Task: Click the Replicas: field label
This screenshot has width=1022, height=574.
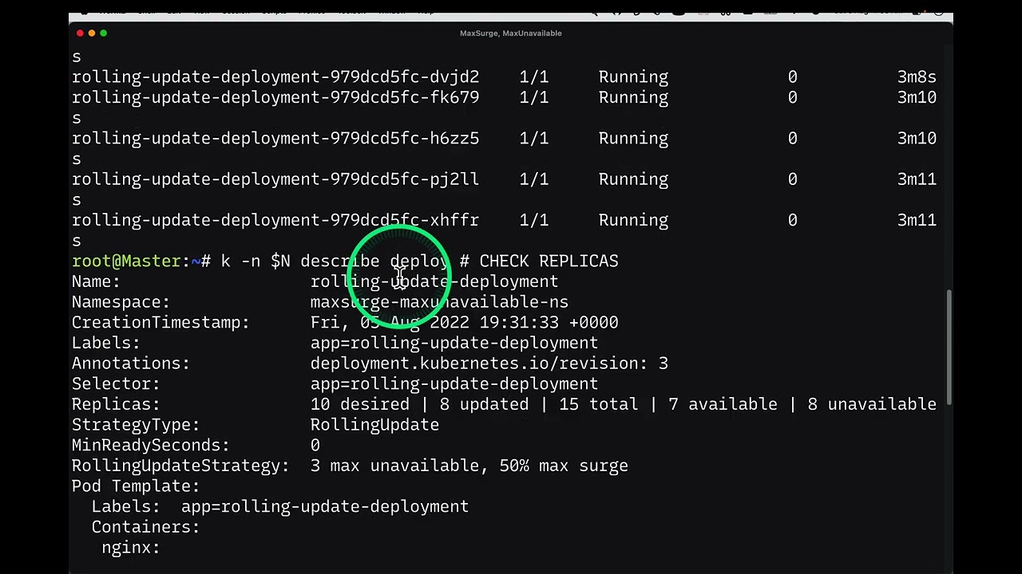Action: tap(116, 404)
